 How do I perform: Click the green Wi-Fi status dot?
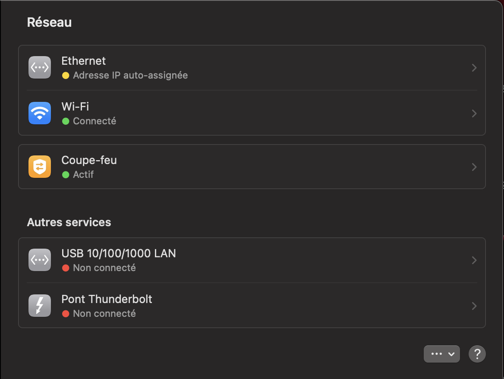66,121
